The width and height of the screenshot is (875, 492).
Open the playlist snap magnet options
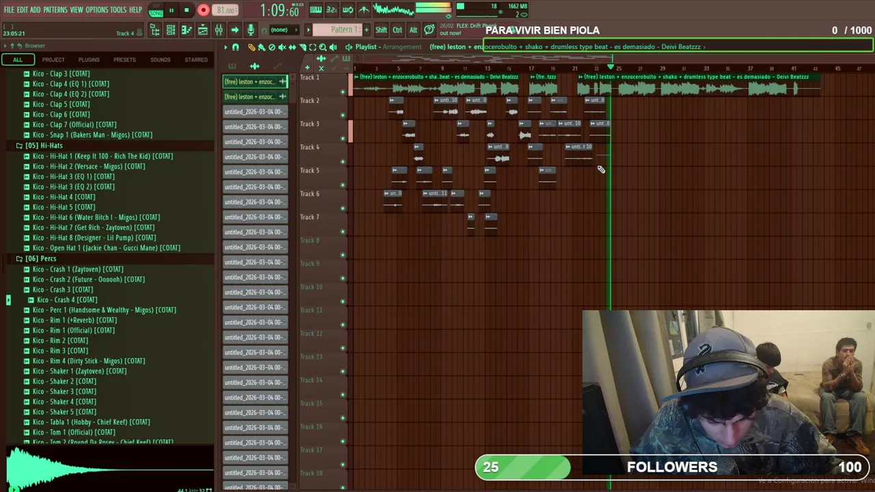(235, 47)
